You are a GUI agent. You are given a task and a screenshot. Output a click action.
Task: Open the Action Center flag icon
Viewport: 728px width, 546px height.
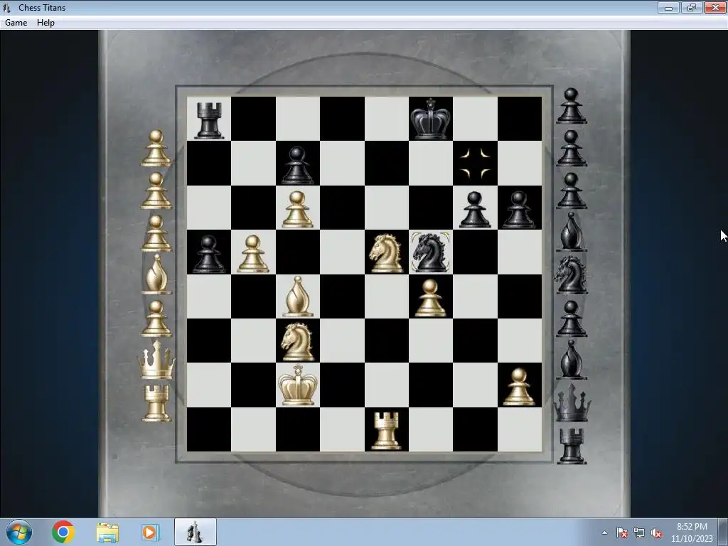[621, 532]
